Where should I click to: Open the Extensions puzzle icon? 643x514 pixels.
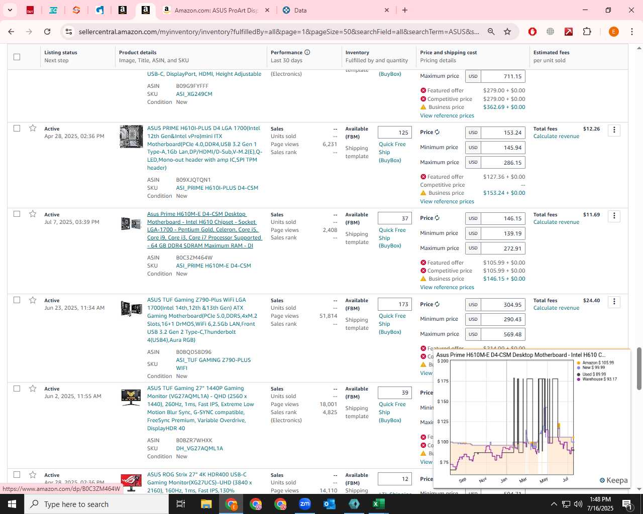(x=587, y=32)
